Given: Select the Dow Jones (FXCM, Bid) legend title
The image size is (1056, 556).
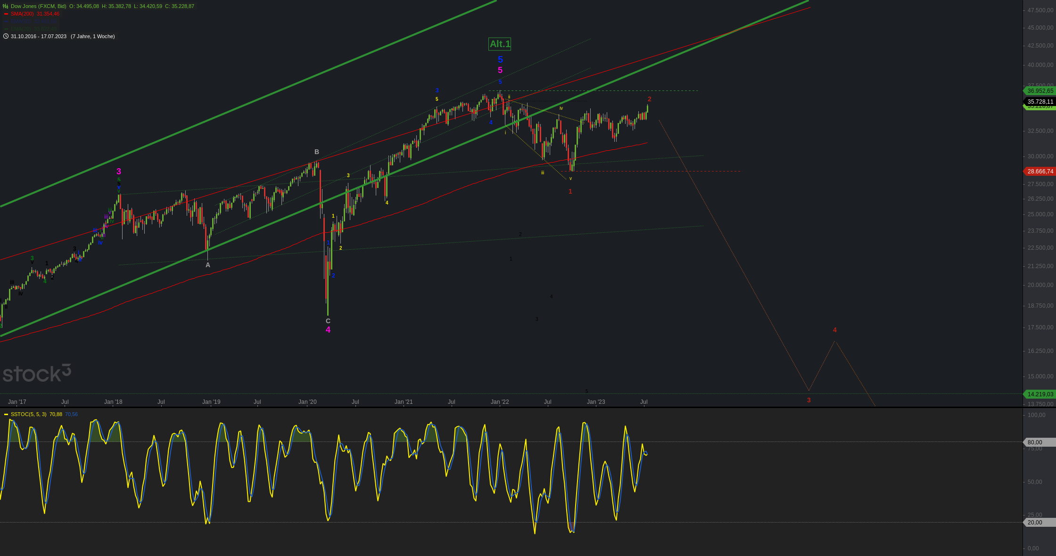Looking at the screenshot, I should click(39, 6).
